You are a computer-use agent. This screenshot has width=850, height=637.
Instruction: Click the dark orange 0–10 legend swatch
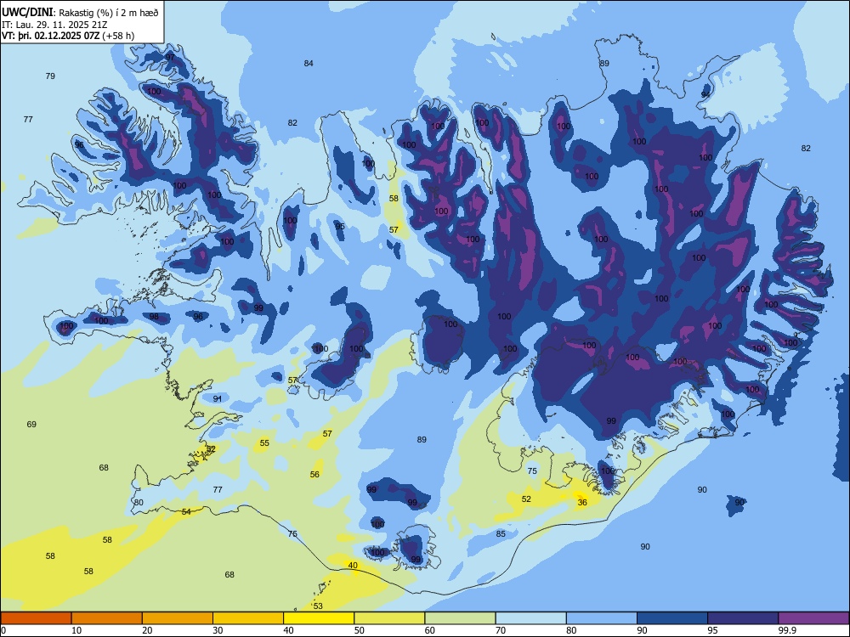tap(36, 618)
